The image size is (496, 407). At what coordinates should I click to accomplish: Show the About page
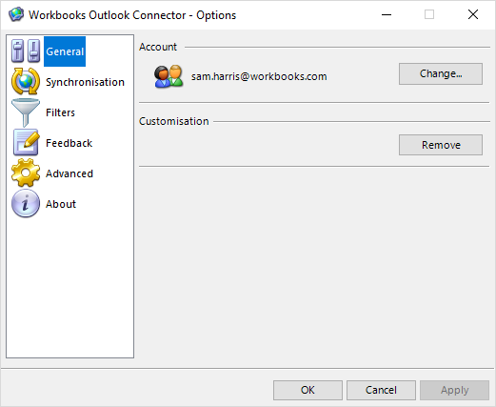click(61, 204)
